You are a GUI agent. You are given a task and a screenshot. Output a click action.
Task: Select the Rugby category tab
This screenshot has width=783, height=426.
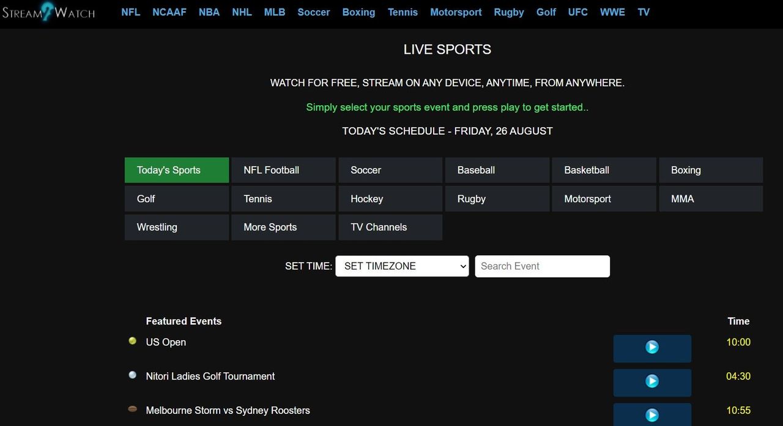coord(497,199)
